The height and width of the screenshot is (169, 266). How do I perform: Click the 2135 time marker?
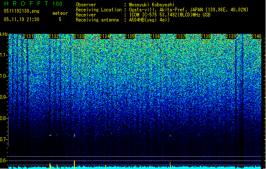[x=129, y=36]
